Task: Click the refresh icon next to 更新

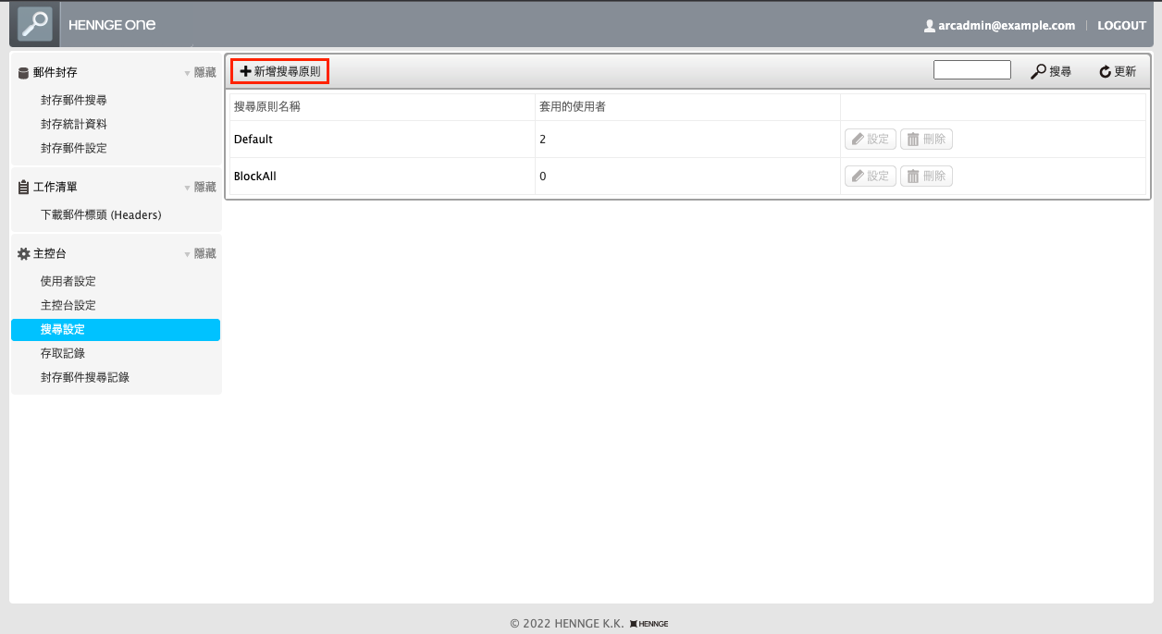Action: (x=1105, y=71)
